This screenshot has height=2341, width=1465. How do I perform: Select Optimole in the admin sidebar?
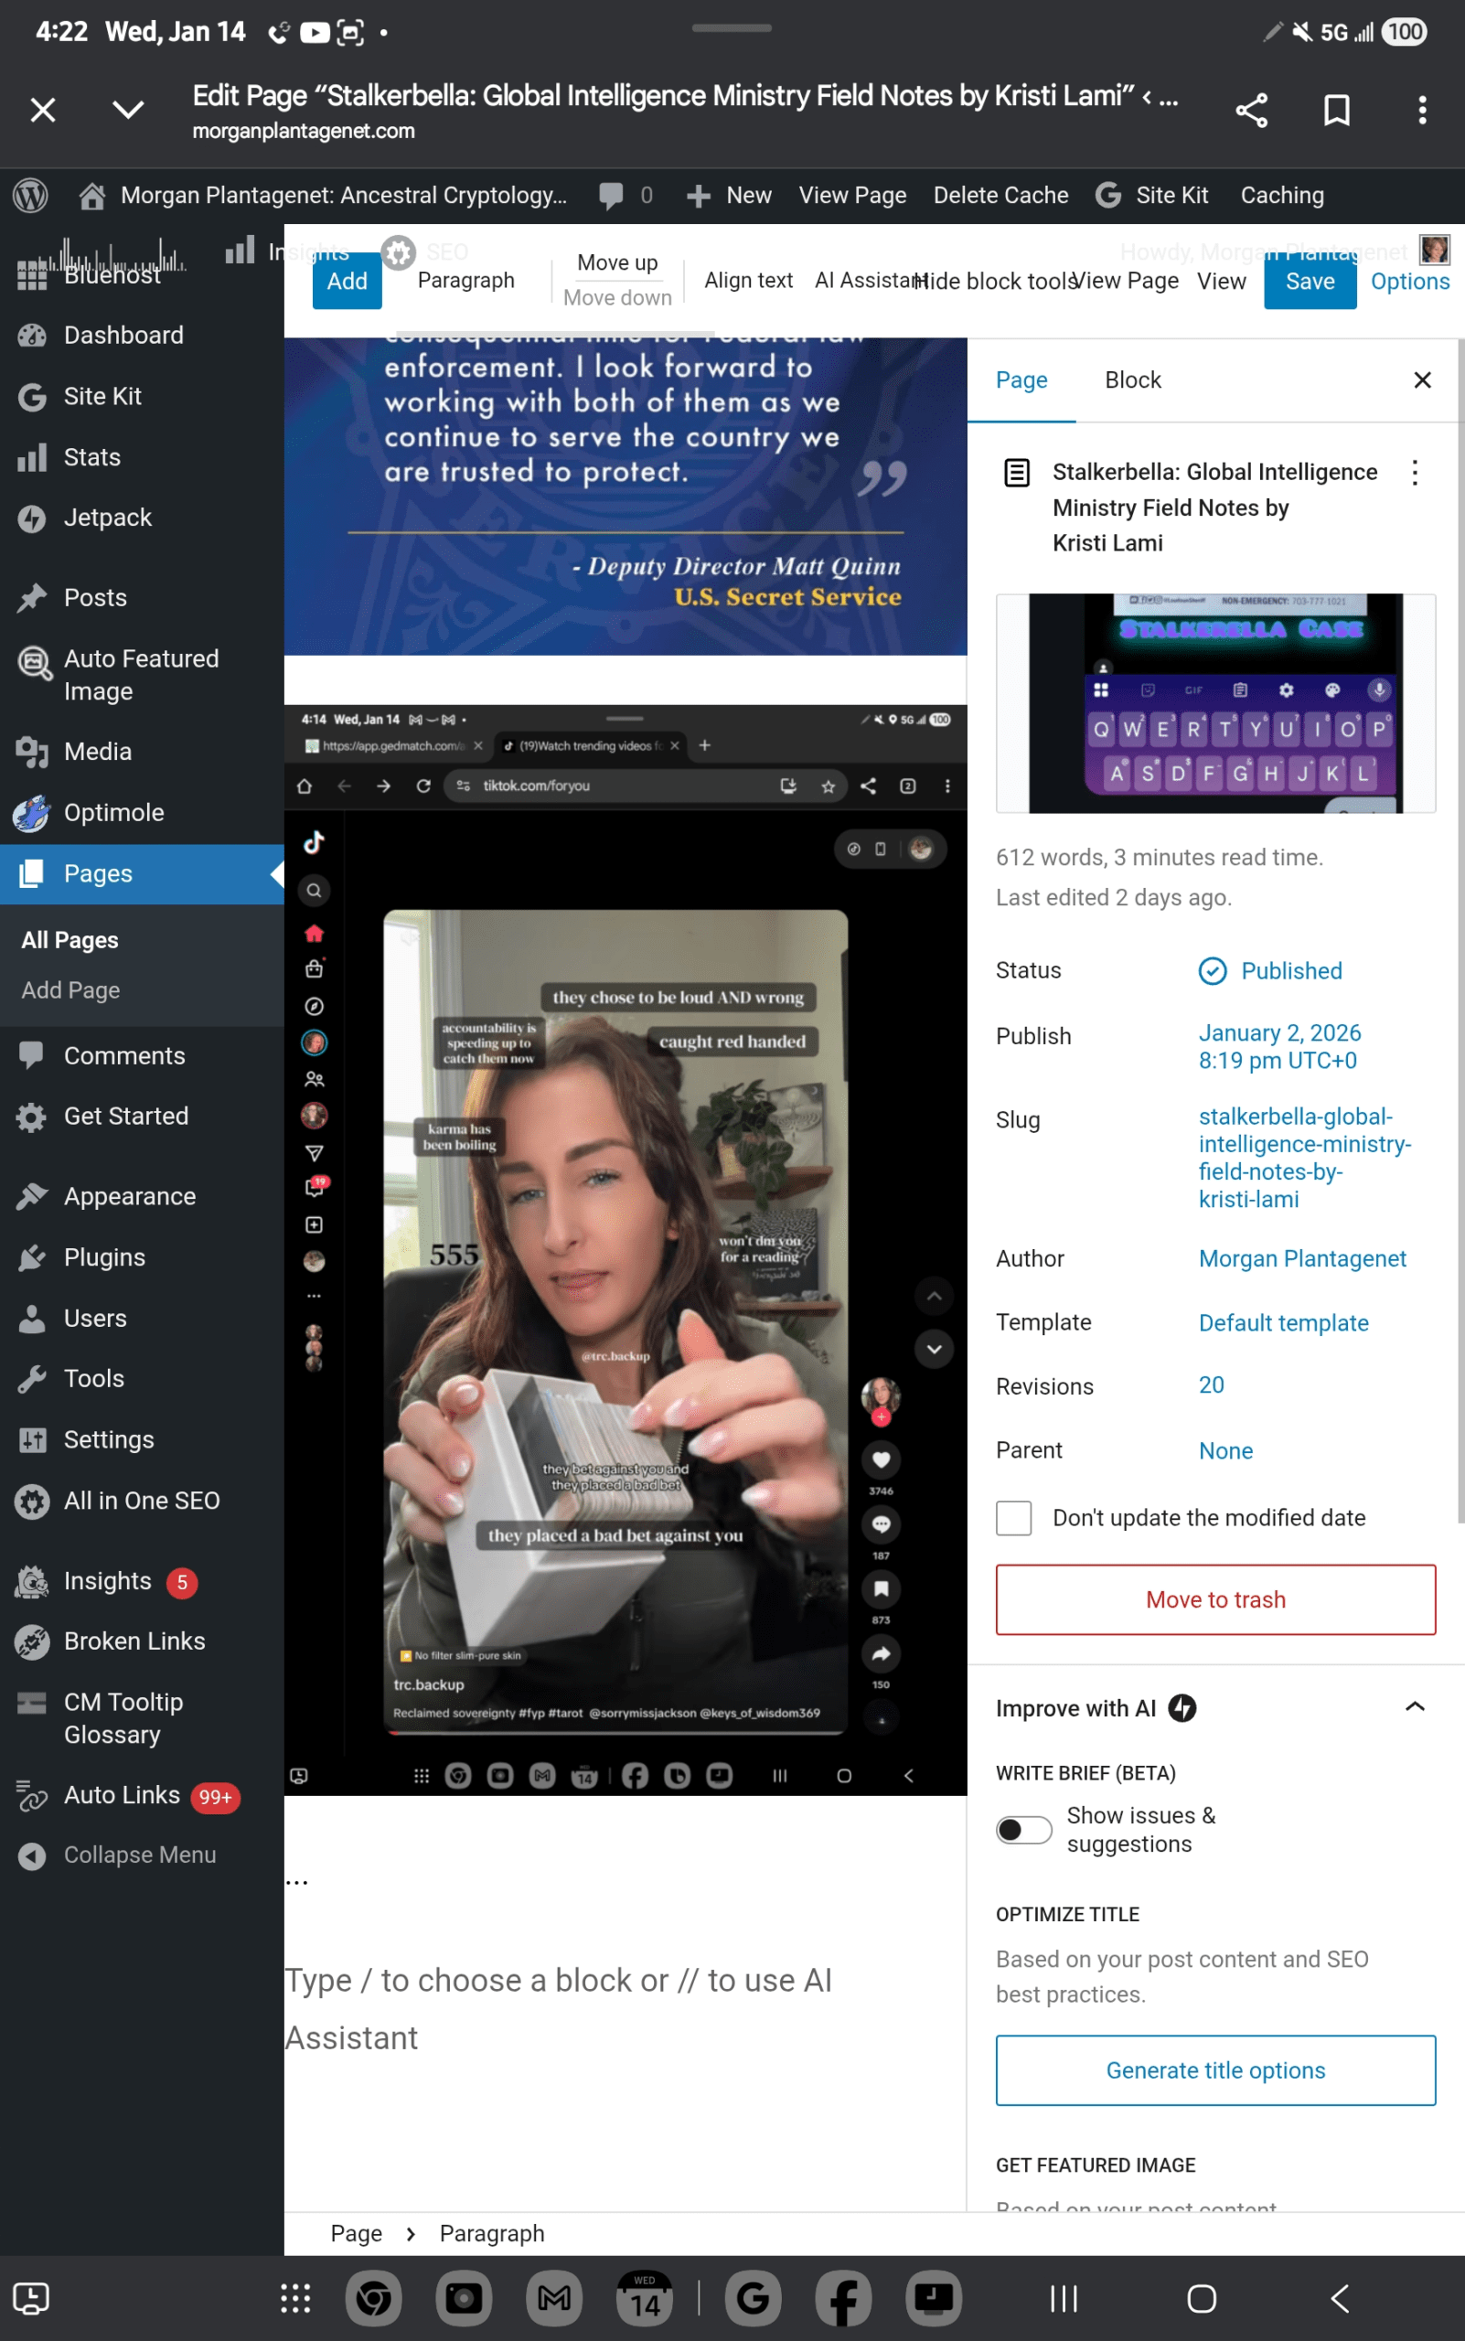[114, 813]
